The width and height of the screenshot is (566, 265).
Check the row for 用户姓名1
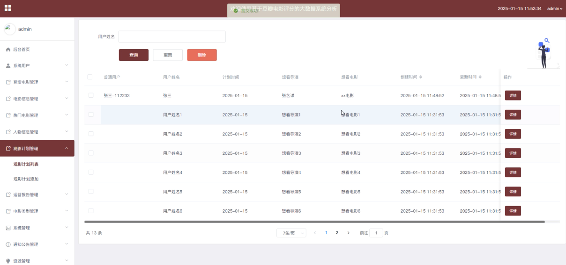point(91,115)
